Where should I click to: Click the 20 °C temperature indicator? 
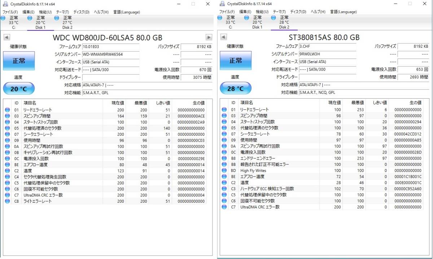(x=19, y=89)
